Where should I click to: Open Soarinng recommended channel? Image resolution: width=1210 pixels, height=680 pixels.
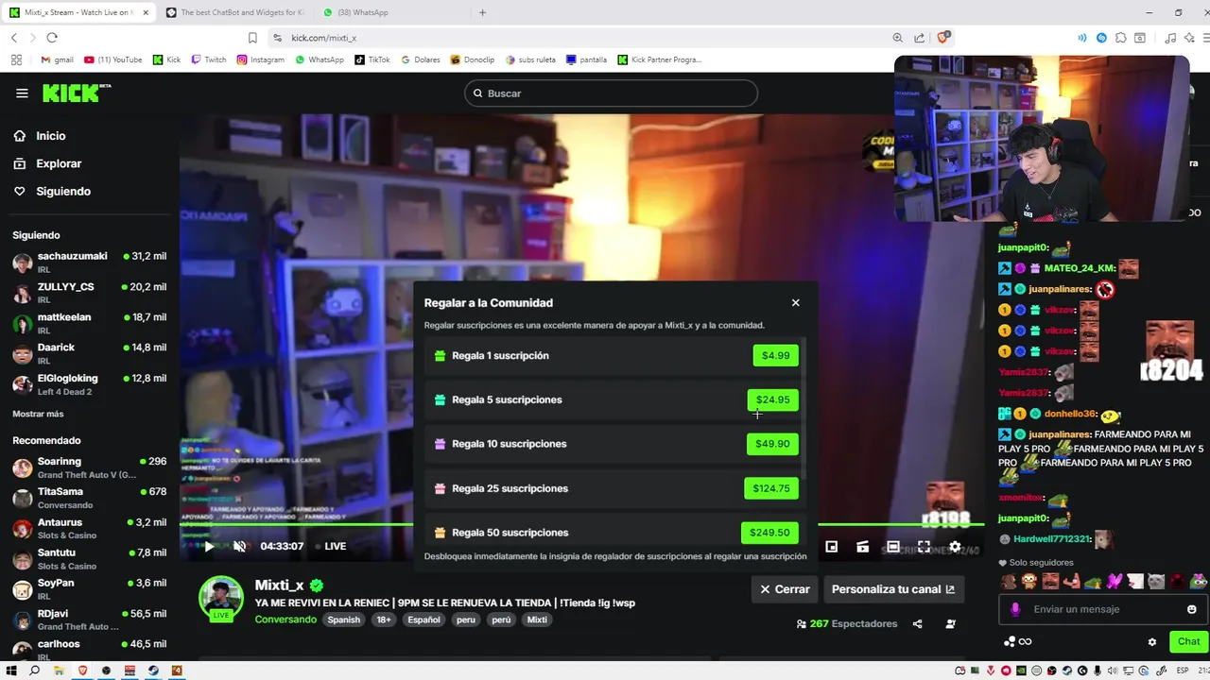(x=90, y=467)
